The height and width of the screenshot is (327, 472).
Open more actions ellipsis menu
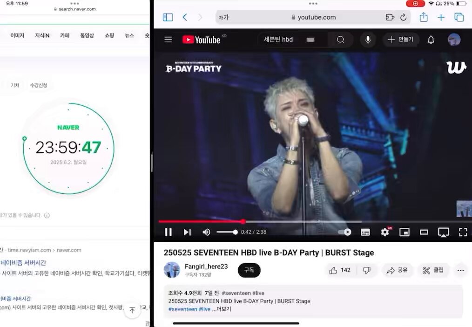pyautogui.click(x=460, y=270)
